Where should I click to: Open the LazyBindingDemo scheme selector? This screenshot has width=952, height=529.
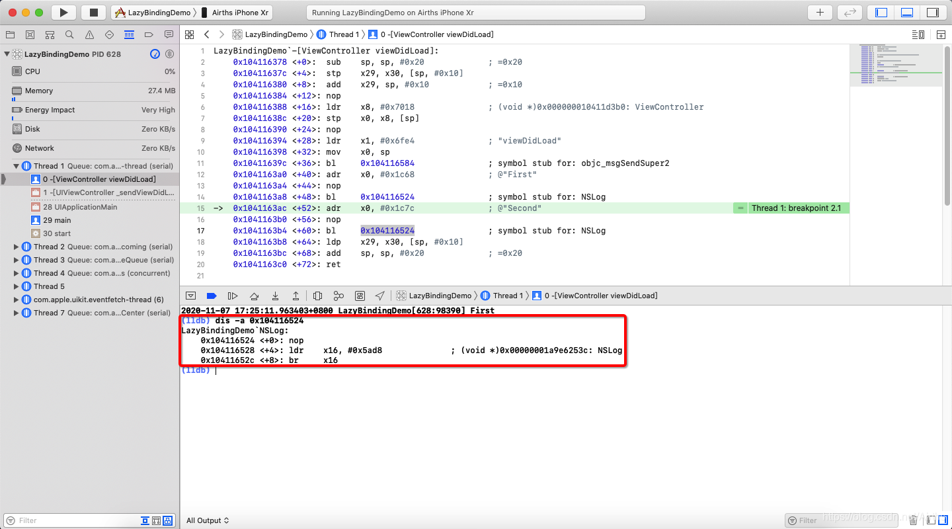point(153,13)
